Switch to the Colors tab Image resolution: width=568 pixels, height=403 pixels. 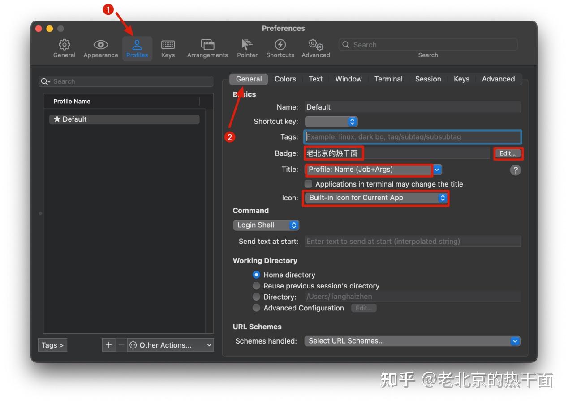coord(285,79)
